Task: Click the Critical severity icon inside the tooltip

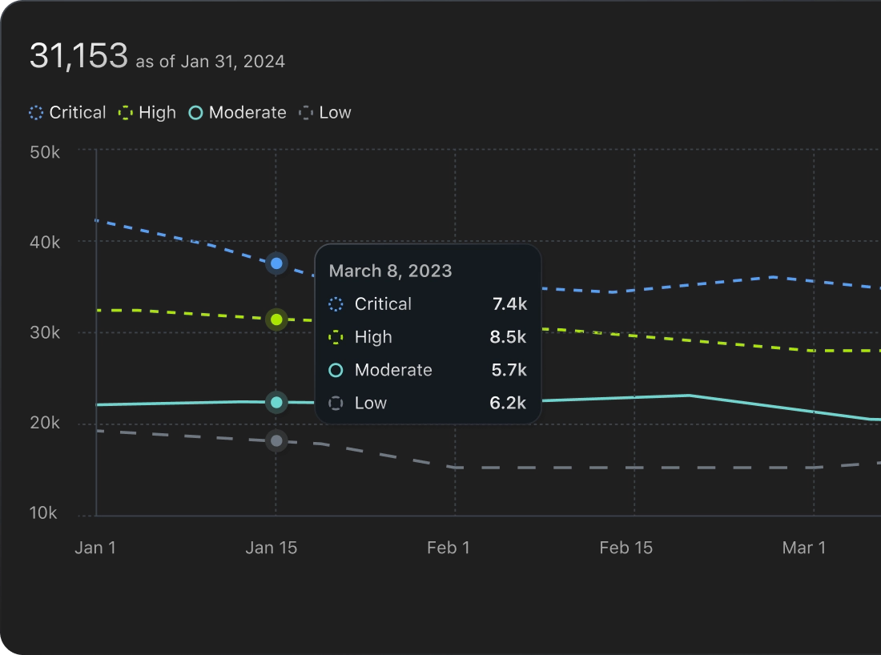Action: 336,304
